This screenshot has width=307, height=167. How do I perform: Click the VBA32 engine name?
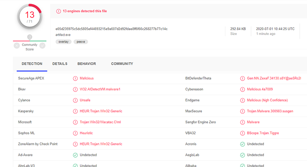pos(190,133)
